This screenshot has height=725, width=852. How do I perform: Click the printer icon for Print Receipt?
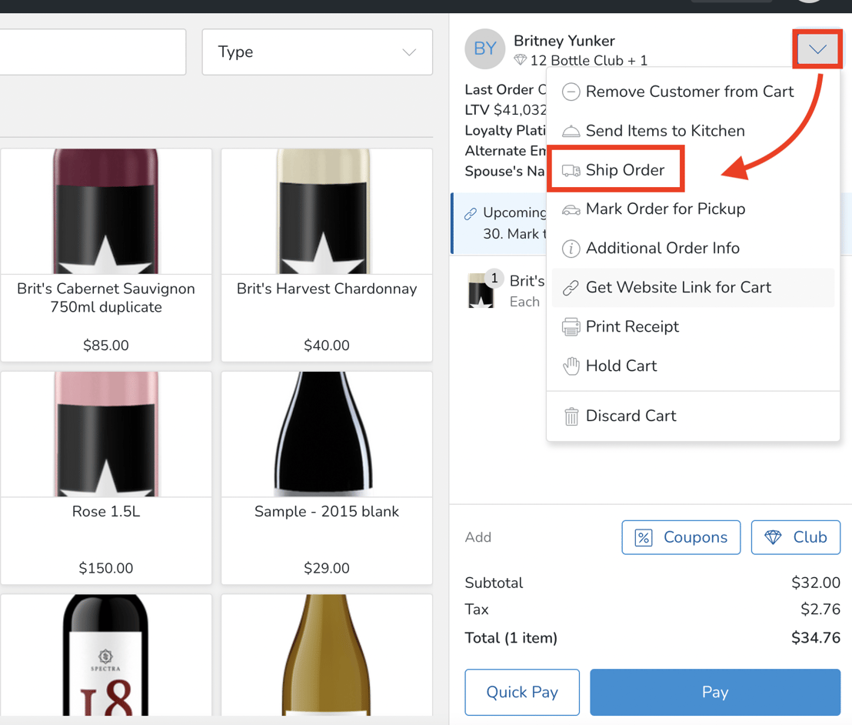coord(571,327)
